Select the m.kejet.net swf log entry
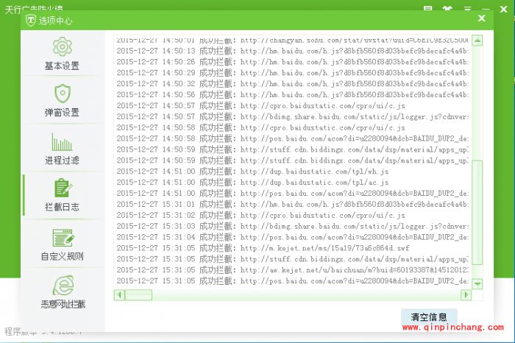The image size is (515, 343). (x=294, y=248)
